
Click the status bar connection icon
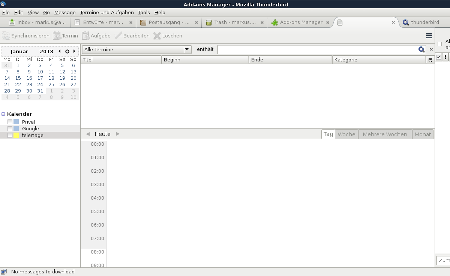(x=4, y=272)
